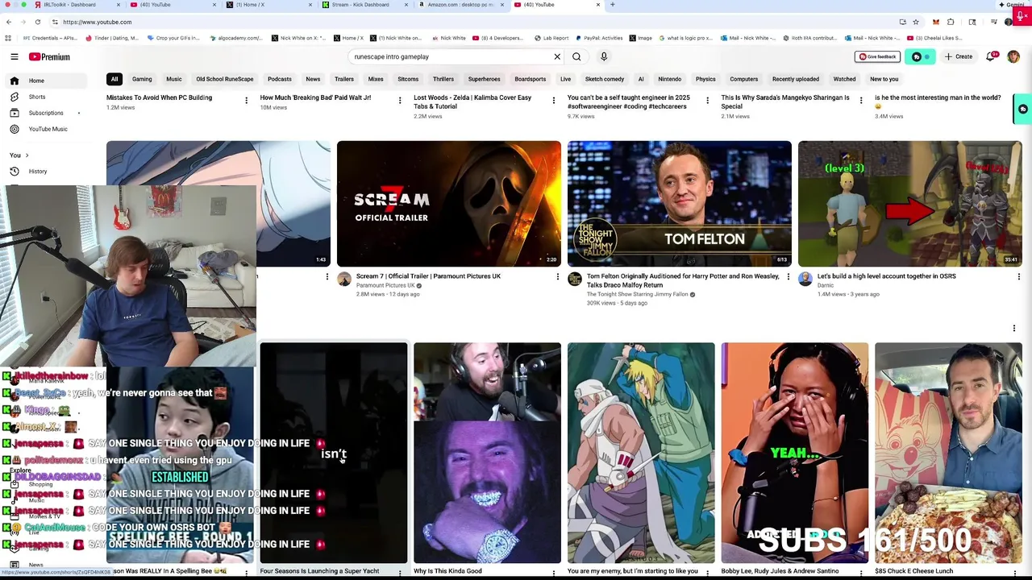1032x580 pixels.
Task: Bookmark this page with the star icon
Action: point(916,22)
